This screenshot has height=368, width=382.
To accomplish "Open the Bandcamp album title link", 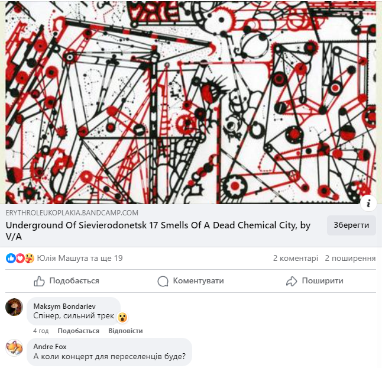I will point(158,231).
